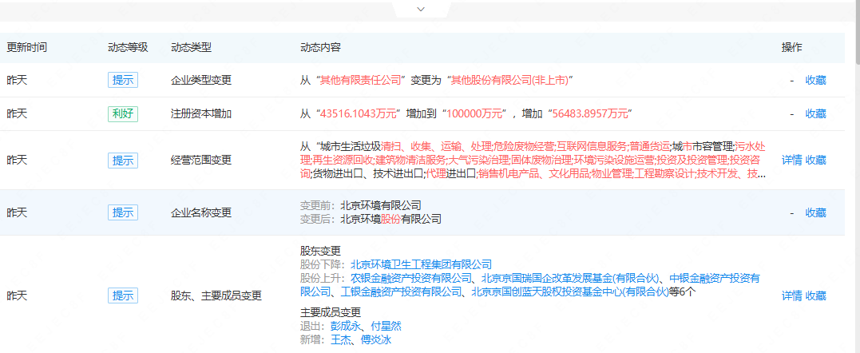Open the 工银金融资产投资有限公司 link
This screenshot has width=860, height=353.
402,291
